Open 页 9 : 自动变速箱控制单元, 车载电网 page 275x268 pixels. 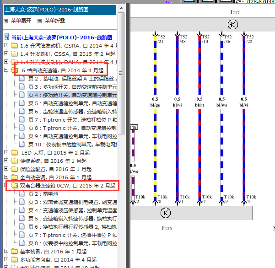[x=73, y=136]
